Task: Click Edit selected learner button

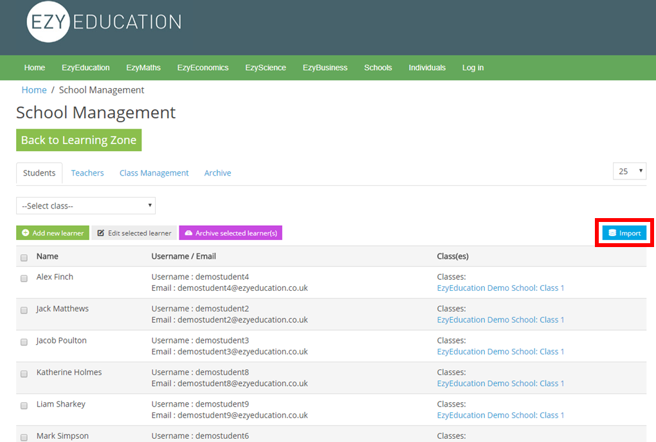Action: [134, 233]
